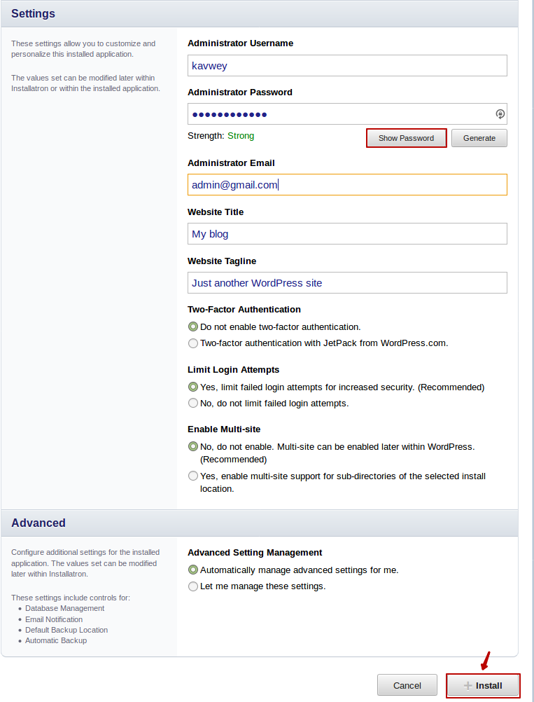Click the Administrator Email field
The width and height of the screenshot is (534, 702).
pyautogui.click(x=347, y=185)
